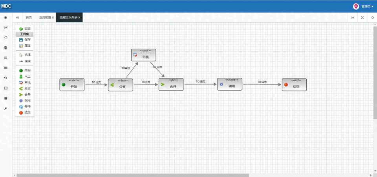Choose the 分支 fork node tool

(25, 89)
